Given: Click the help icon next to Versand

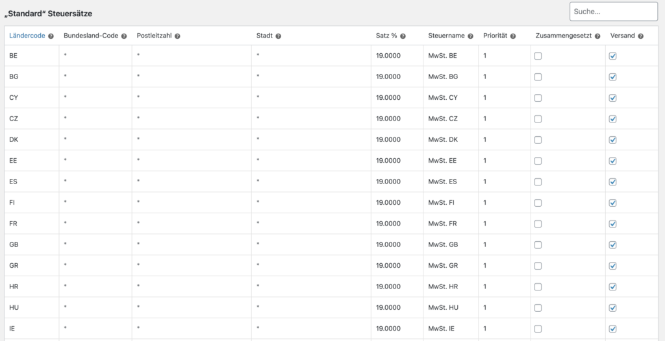Looking at the screenshot, I should coord(640,36).
